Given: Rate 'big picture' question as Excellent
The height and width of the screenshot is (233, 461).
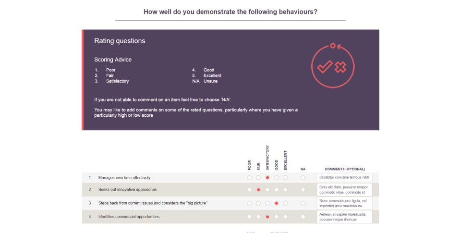Looking at the screenshot, I should point(285,203).
